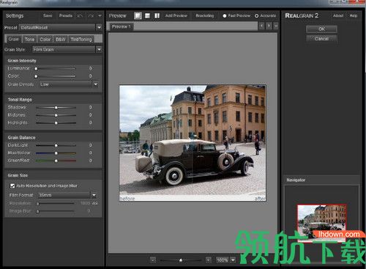Click the Add Preview button
The height and width of the screenshot is (269, 366).
point(176,15)
